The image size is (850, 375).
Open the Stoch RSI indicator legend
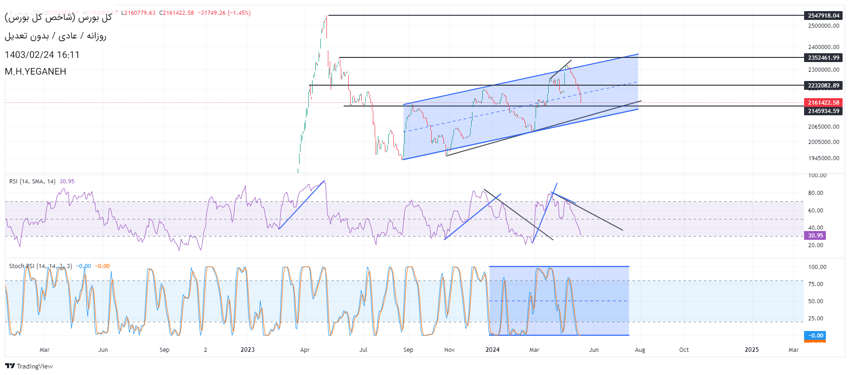[x=40, y=266]
